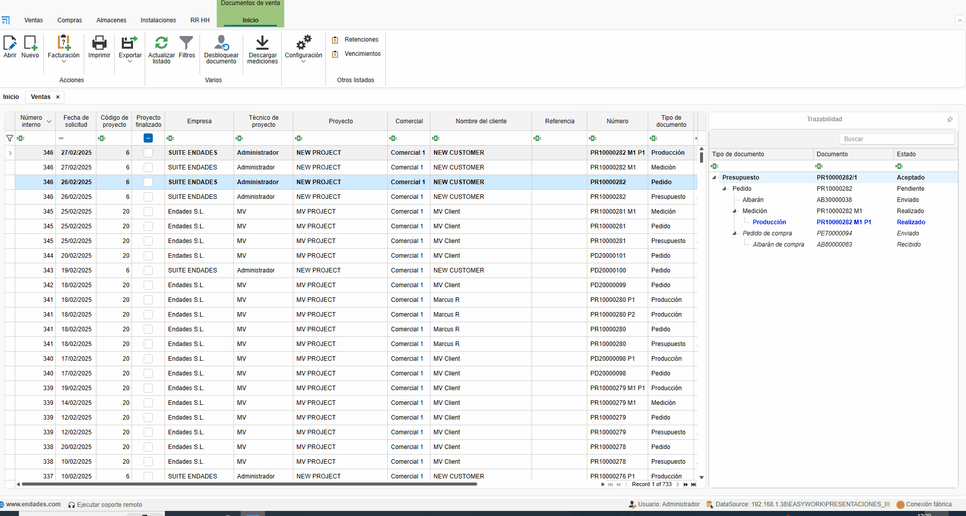Expand the Exportar dropdown arrow

click(x=130, y=61)
